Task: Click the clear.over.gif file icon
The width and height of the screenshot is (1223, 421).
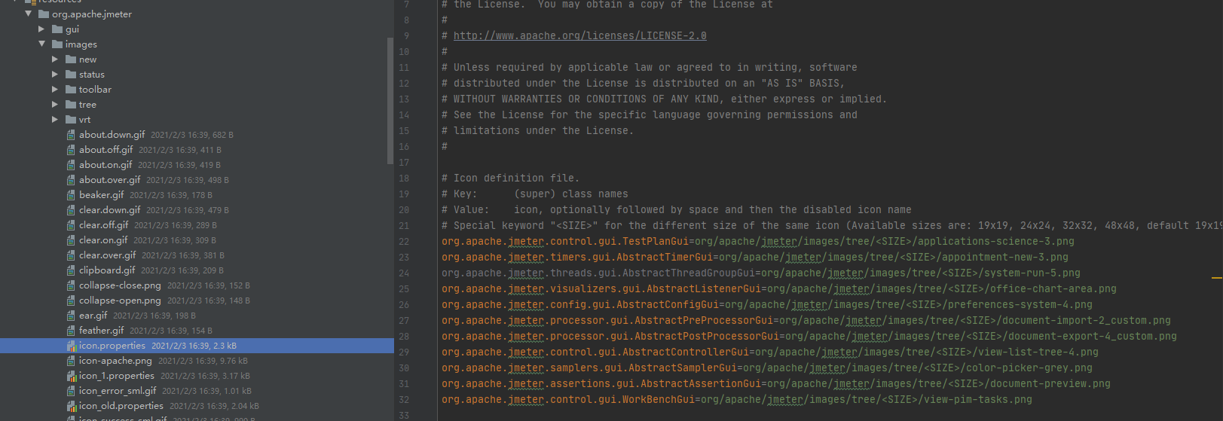Action: pyautogui.click(x=71, y=255)
